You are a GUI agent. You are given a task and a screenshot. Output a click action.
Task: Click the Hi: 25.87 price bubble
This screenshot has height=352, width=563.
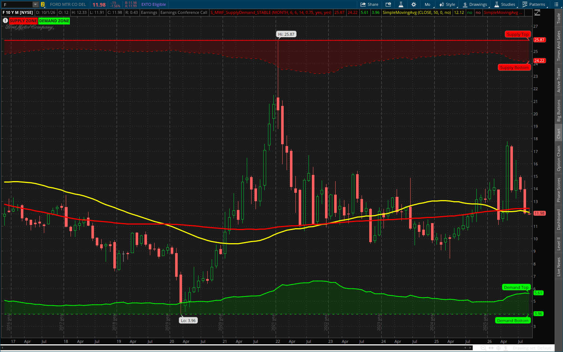(x=286, y=34)
